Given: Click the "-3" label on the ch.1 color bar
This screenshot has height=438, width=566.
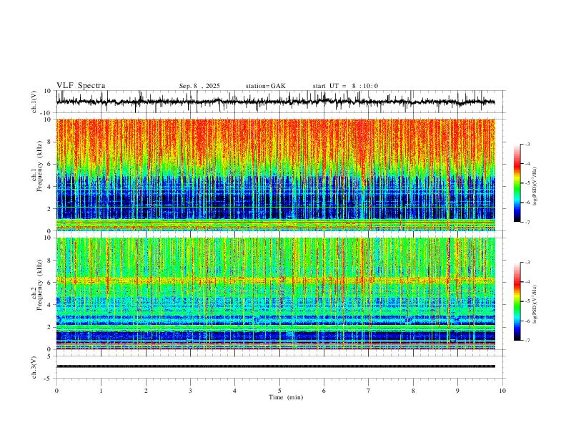Looking at the screenshot, I should coord(527,144).
